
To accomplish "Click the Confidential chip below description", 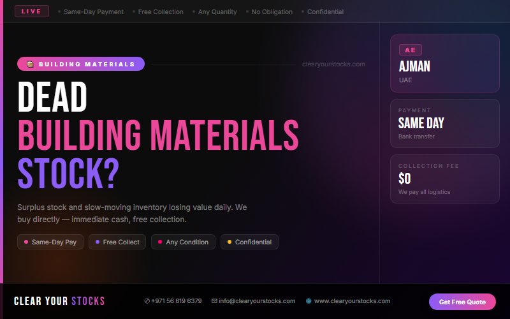I will point(249,242).
